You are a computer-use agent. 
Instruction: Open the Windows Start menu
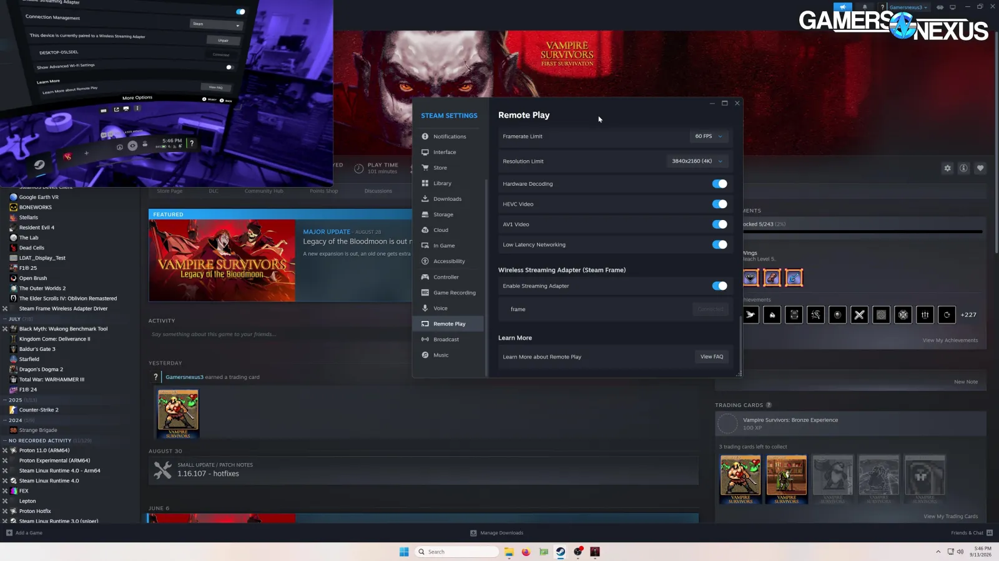coord(404,552)
